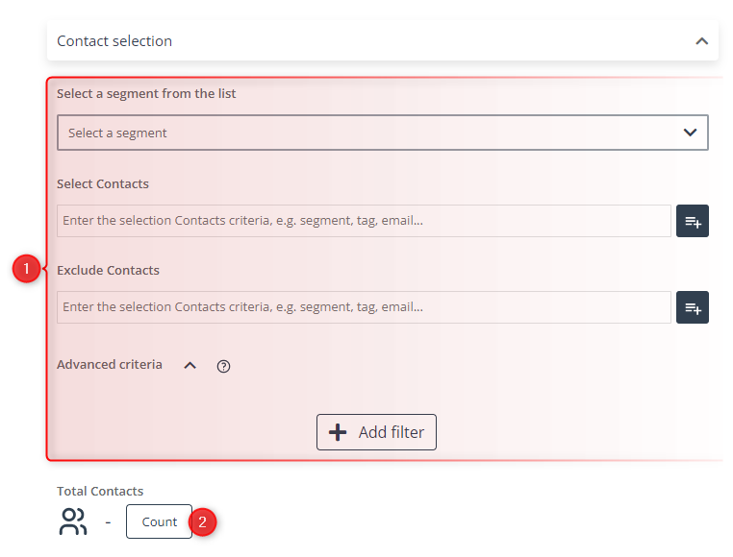Image resolution: width=733 pixels, height=557 pixels.
Task: Click the plus icon in Add filter
Action: click(x=338, y=432)
